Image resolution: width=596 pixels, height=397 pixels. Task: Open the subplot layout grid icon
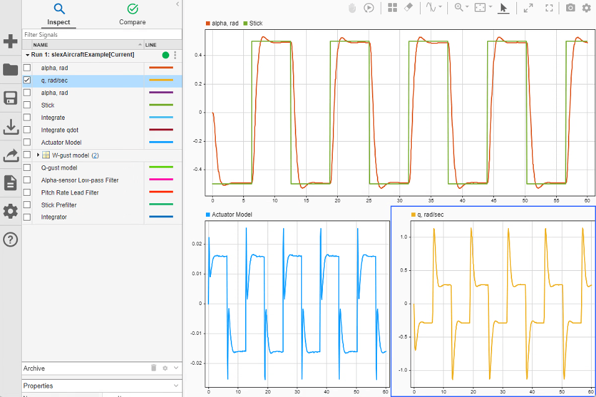pos(393,7)
